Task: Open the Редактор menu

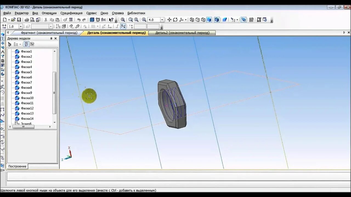Action: [x=22, y=13]
